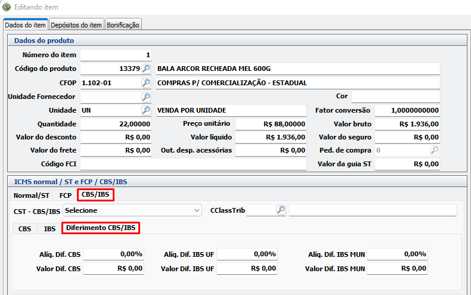Click the Preço unitário field
This screenshot has height=295, width=471.
pyautogui.click(x=271, y=124)
